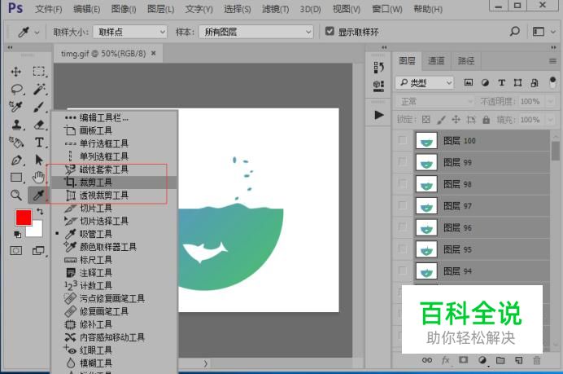This screenshot has width=563, height=374.
Task: Open the 取样大小 dropdown
Action: [130, 32]
